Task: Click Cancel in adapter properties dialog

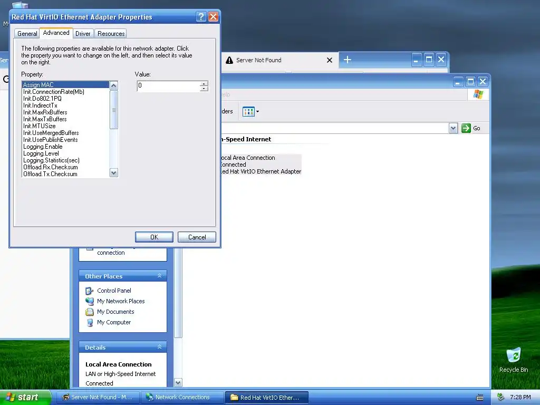Action: (x=197, y=237)
